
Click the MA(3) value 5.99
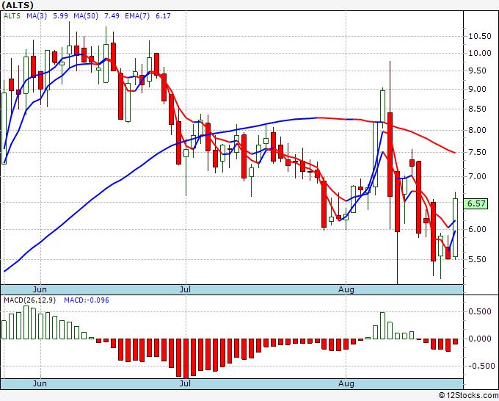point(60,15)
